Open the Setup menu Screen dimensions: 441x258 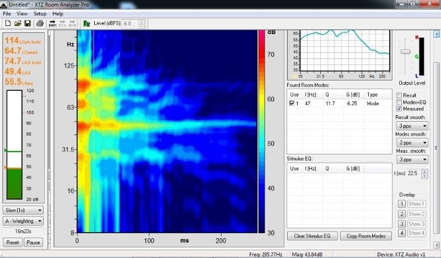40,13
